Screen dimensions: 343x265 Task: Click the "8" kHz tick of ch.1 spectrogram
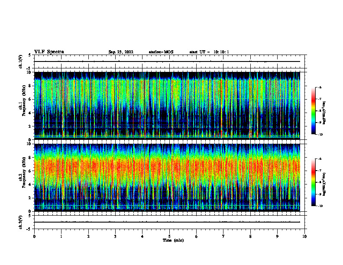tap(30, 86)
